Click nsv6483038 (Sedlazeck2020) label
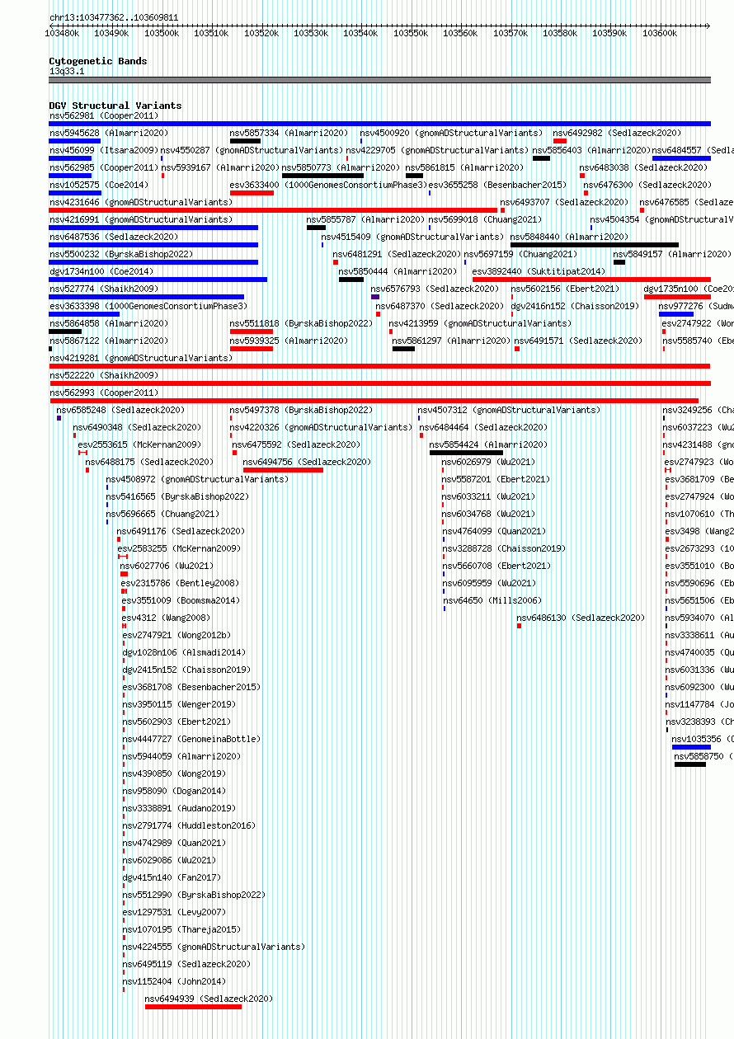This screenshot has height=1039, width=734. point(644,167)
